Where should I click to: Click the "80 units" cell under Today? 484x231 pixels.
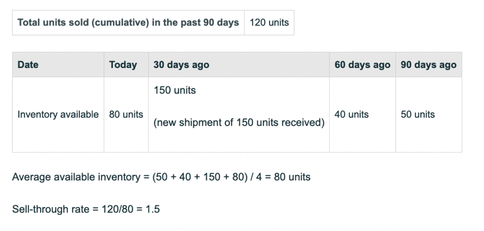click(126, 114)
